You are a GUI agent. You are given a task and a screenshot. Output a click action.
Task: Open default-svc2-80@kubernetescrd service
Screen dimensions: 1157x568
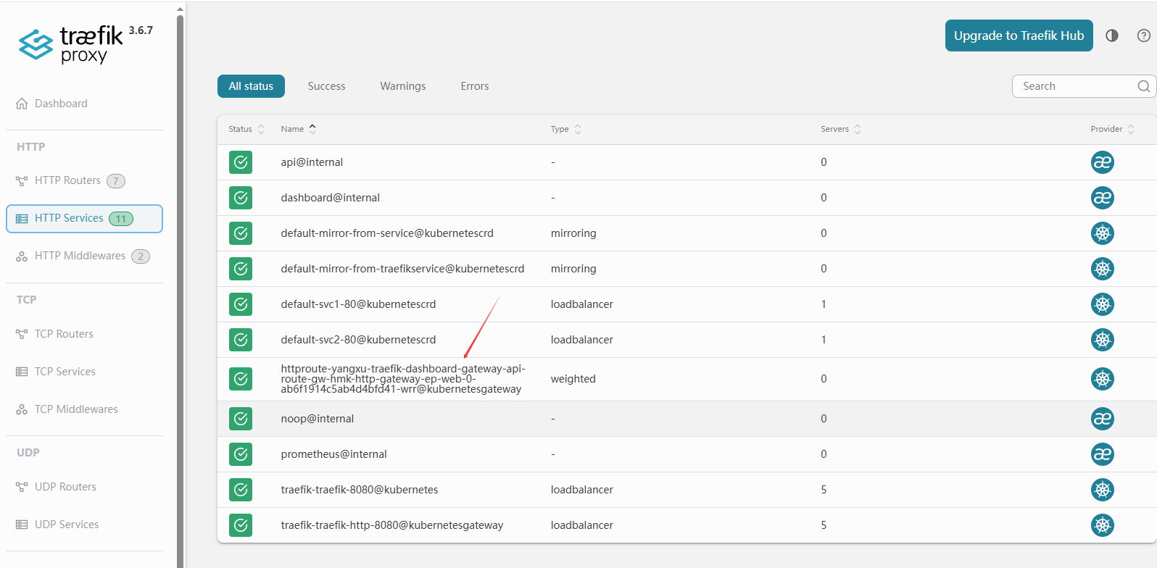tap(687, 340)
